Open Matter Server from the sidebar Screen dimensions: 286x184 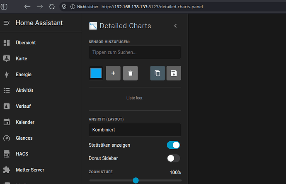29,169
